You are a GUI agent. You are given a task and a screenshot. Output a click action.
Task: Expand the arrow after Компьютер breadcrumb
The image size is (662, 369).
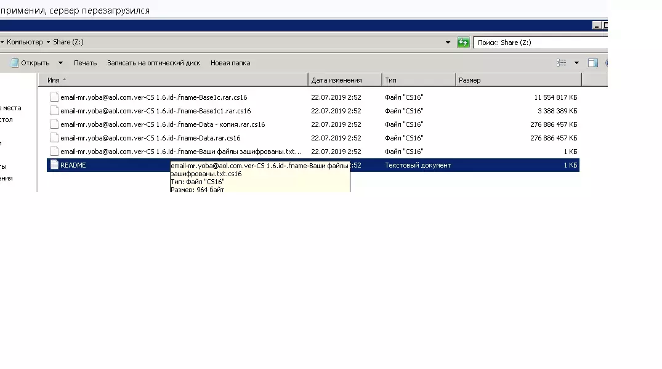47,43
